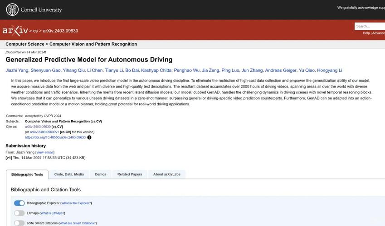The image size is (385, 226).
Task: Open the About arXivLabs tab
Action: click(x=166, y=174)
